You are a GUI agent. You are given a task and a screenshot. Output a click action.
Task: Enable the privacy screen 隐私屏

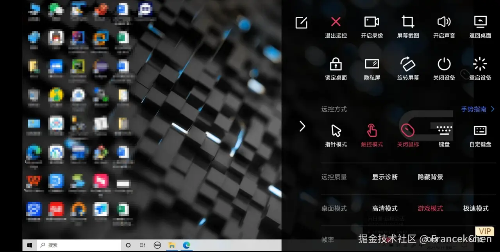tap(372, 69)
